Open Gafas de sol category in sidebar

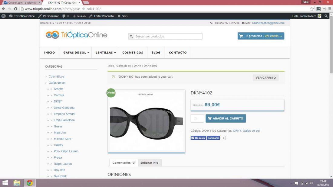coord(57,83)
